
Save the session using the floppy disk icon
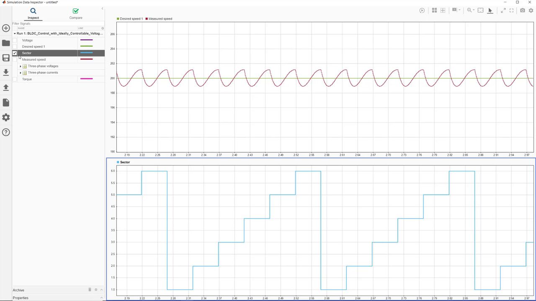6,58
